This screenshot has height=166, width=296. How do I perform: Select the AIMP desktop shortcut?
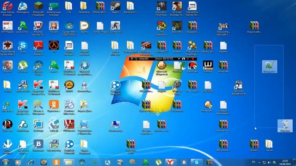coord(69,86)
